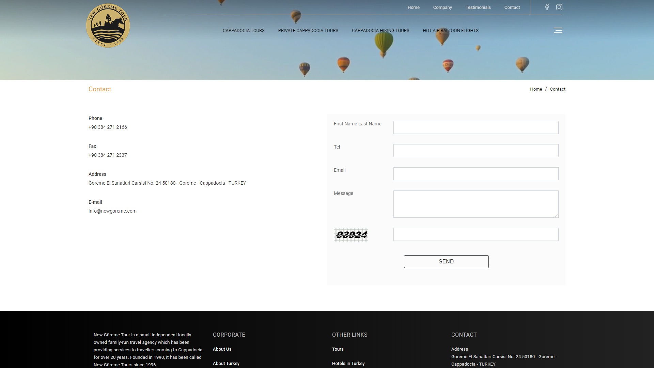
Task: Click the CORPORATE footer heading
Action: (x=229, y=335)
